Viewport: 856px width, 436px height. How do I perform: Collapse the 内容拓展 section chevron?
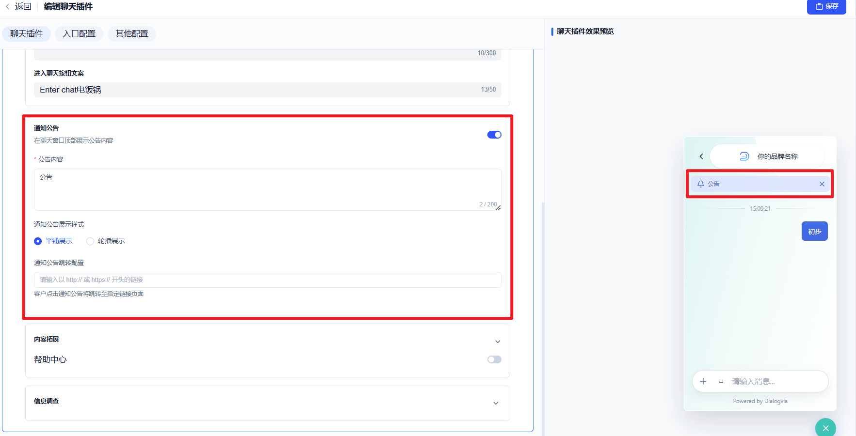(498, 342)
